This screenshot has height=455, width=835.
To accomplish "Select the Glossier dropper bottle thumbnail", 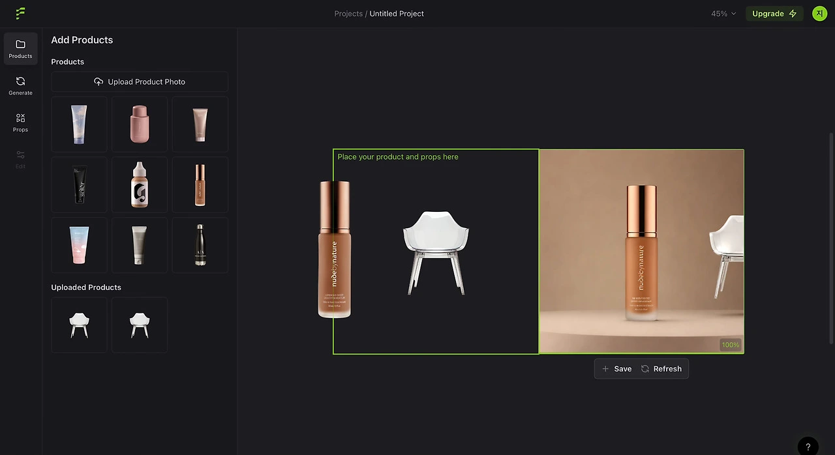I will [140, 184].
